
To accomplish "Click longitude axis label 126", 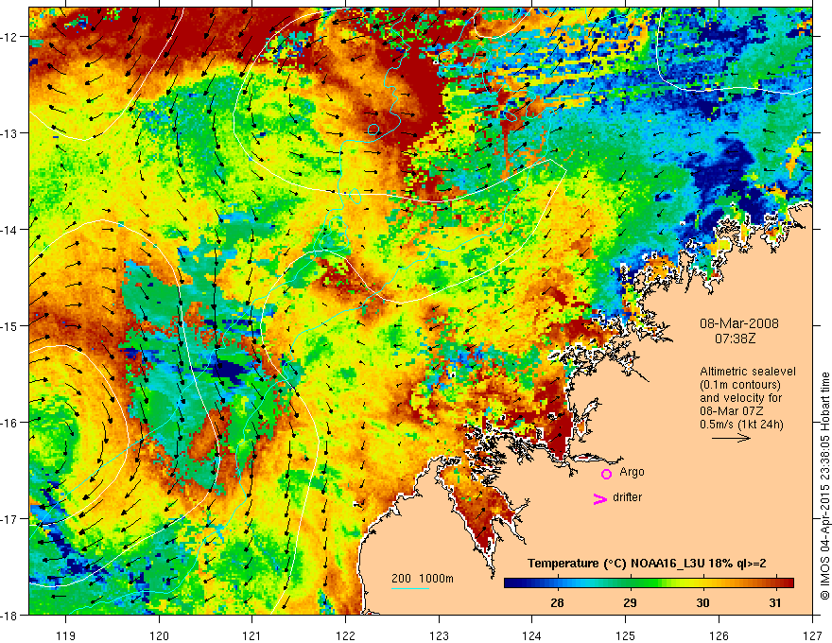I will pyautogui.click(x=719, y=635).
